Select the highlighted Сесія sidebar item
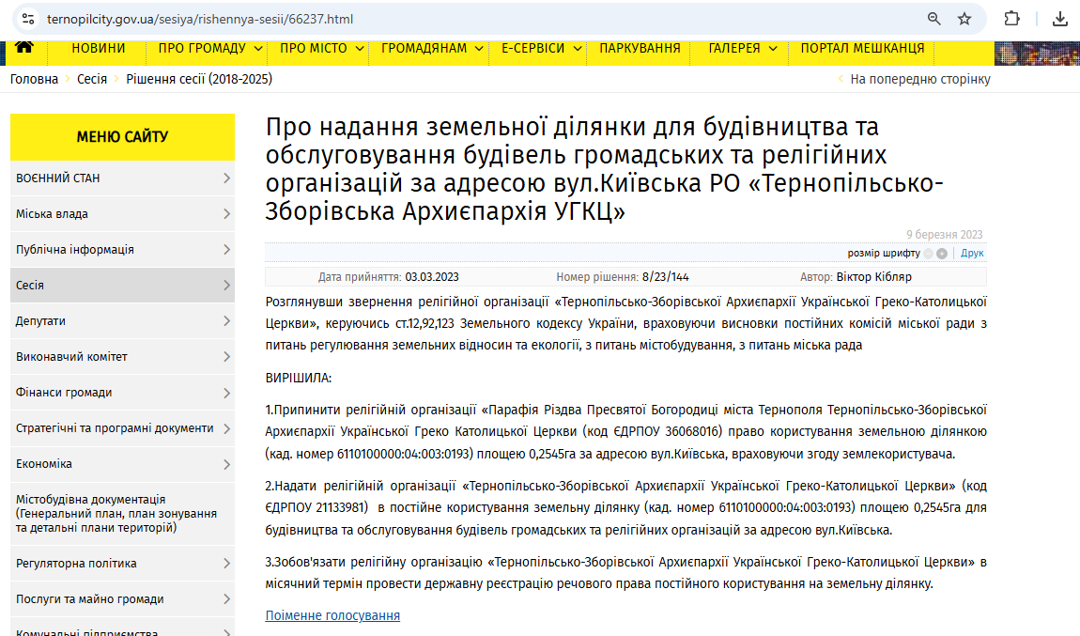The width and height of the screenshot is (1080, 636). coord(123,286)
